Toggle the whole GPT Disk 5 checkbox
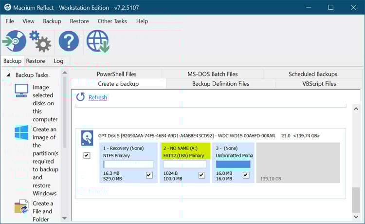The image size is (365, 224). [87, 155]
